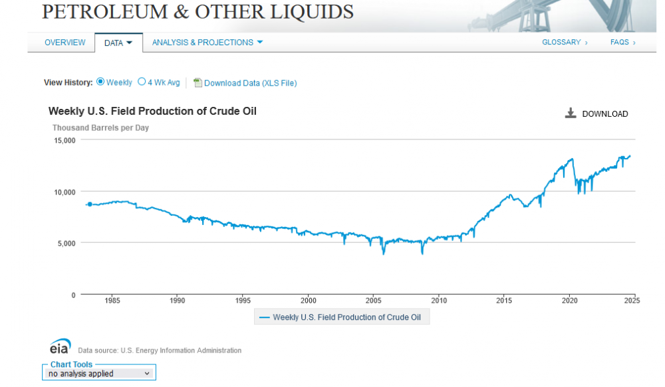Click the DOWNLOAD chart button text

tap(604, 114)
